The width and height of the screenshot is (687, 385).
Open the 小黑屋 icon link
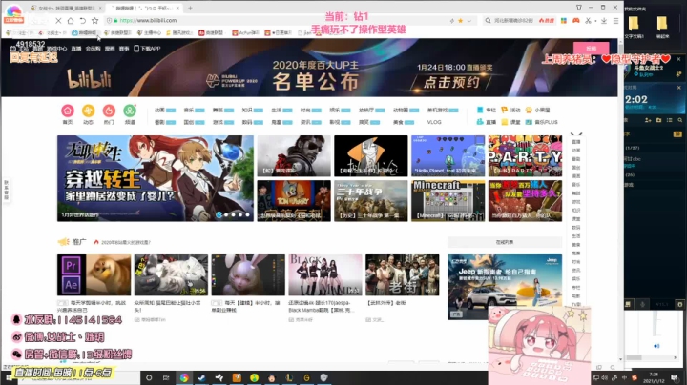tap(537, 111)
